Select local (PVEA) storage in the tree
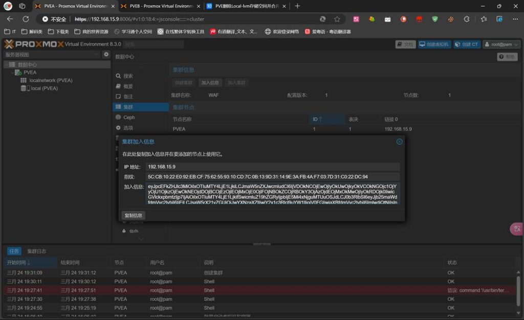Viewport: 524px width, 320px height. pyautogui.click(x=44, y=88)
